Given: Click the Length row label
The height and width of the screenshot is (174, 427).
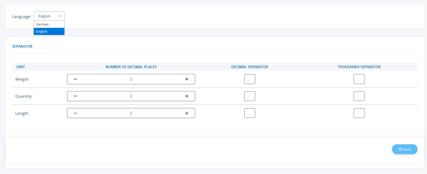Looking at the screenshot, I should [22, 113].
